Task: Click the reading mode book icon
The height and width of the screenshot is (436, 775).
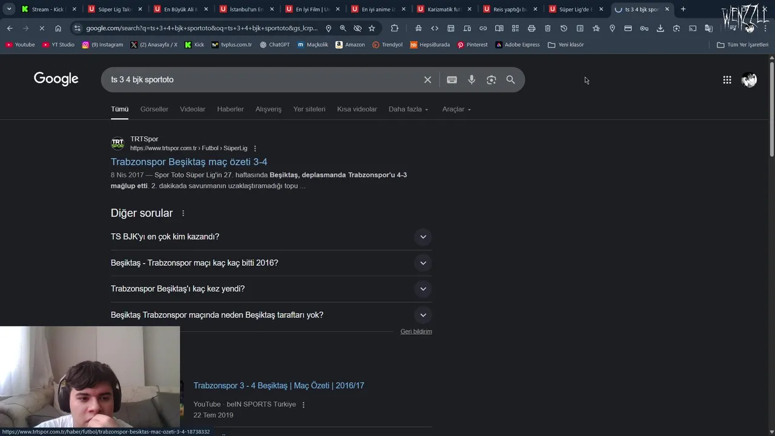Action: (499, 28)
